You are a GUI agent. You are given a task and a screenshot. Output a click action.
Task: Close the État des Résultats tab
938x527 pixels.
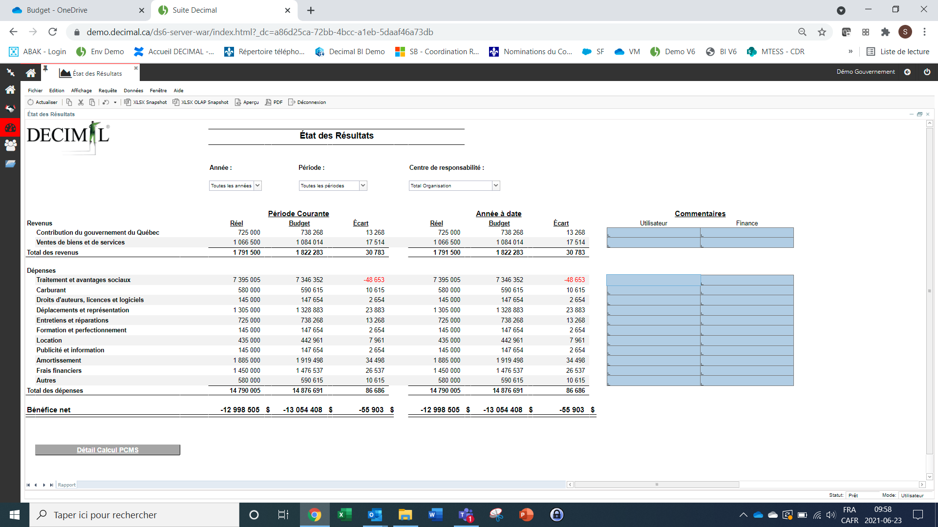(x=136, y=68)
